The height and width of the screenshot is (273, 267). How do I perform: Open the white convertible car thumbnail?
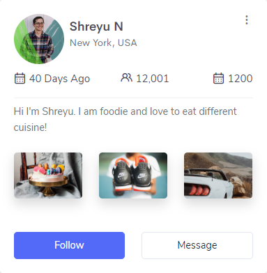point(218,175)
